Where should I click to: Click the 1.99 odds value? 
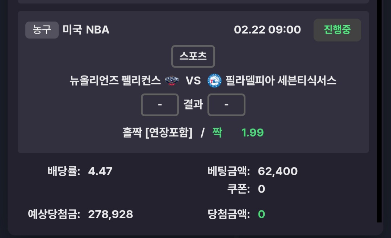click(252, 133)
